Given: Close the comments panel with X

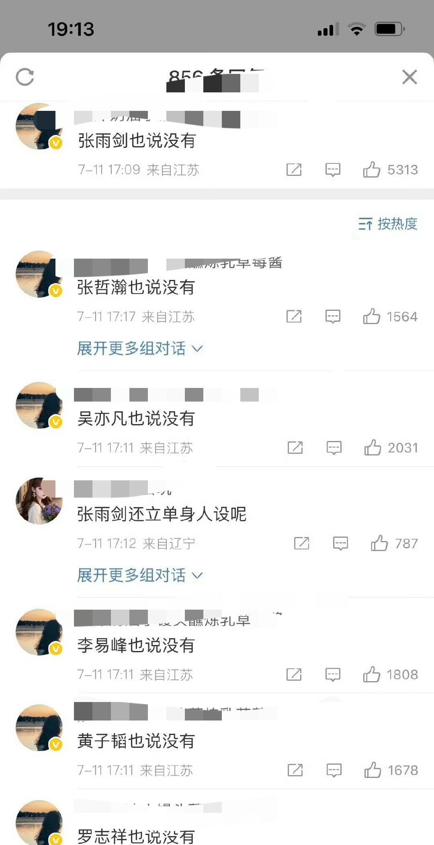Looking at the screenshot, I should coord(409,77).
